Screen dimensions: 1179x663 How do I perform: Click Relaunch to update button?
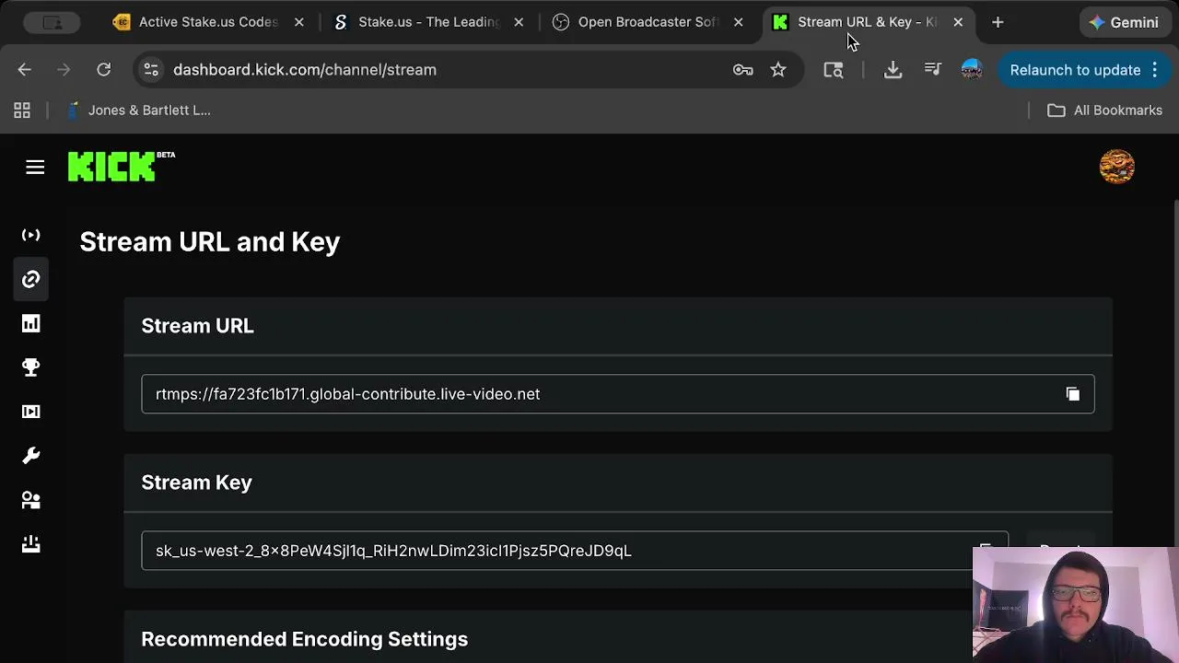1075,70
